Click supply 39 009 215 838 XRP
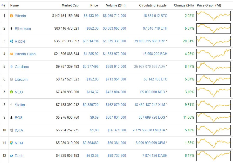Viewport: 233px width, 163px height. coord(150,41)
